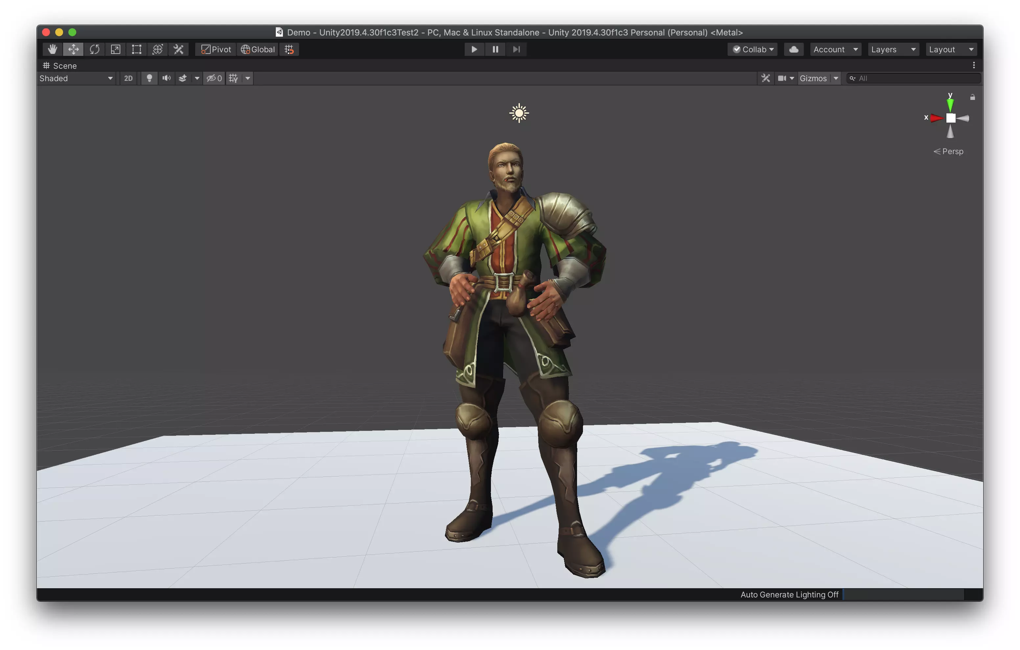Screen dimensions: 1020x650
Task: Click the cloud services icon
Action: coord(793,49)
